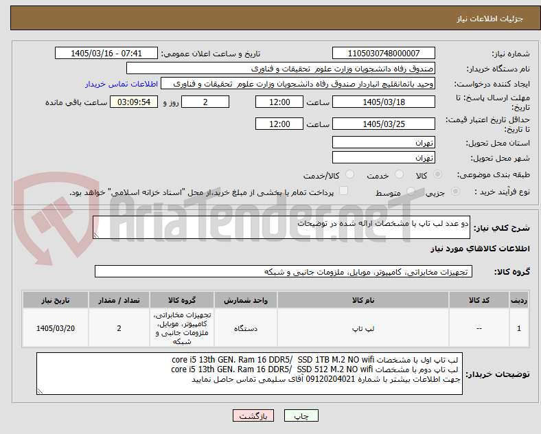Viewport: 541px width, 434px height.
Task: Click the goods group field تجهیزات مخابراتی
Action: [284, 271]
